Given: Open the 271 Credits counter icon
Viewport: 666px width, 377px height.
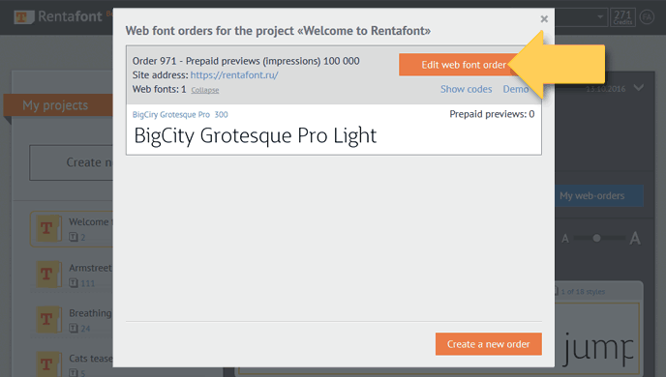Looking at the screenshot, I should [622, 17].
